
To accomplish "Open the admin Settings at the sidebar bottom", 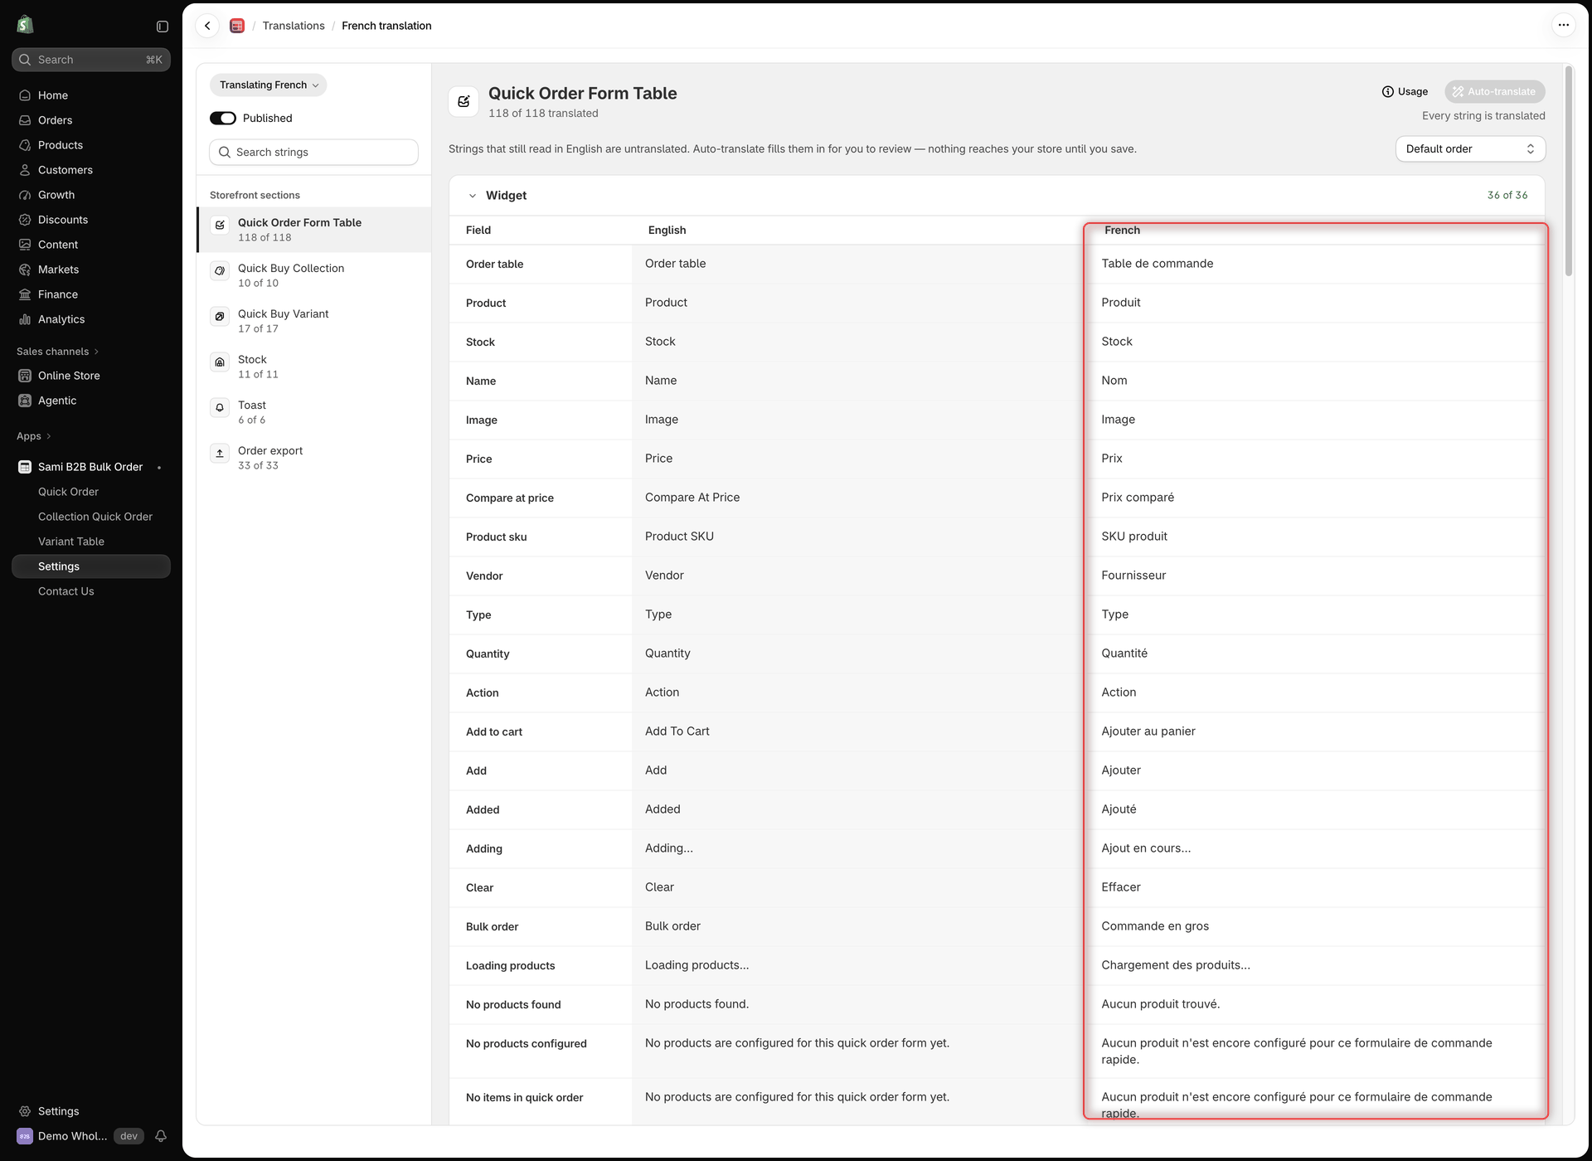I will click(91, 1111).
